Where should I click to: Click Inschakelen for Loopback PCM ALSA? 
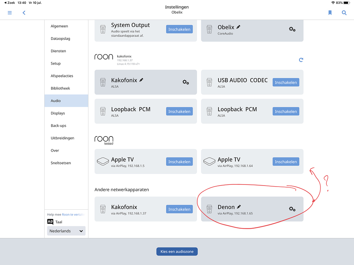[179, 111]
